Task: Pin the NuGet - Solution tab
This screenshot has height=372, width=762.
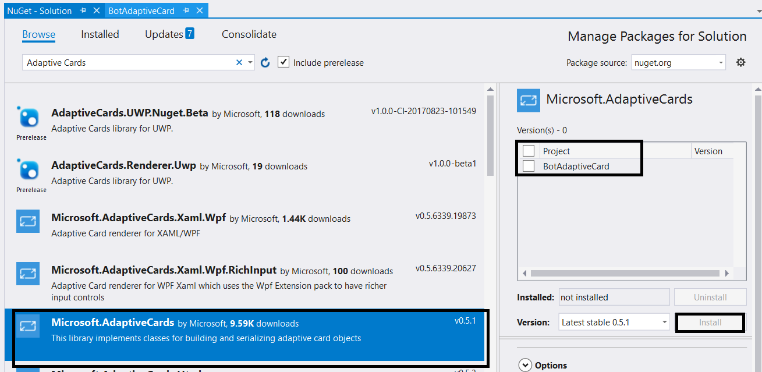Action: (x=83, y=10)
